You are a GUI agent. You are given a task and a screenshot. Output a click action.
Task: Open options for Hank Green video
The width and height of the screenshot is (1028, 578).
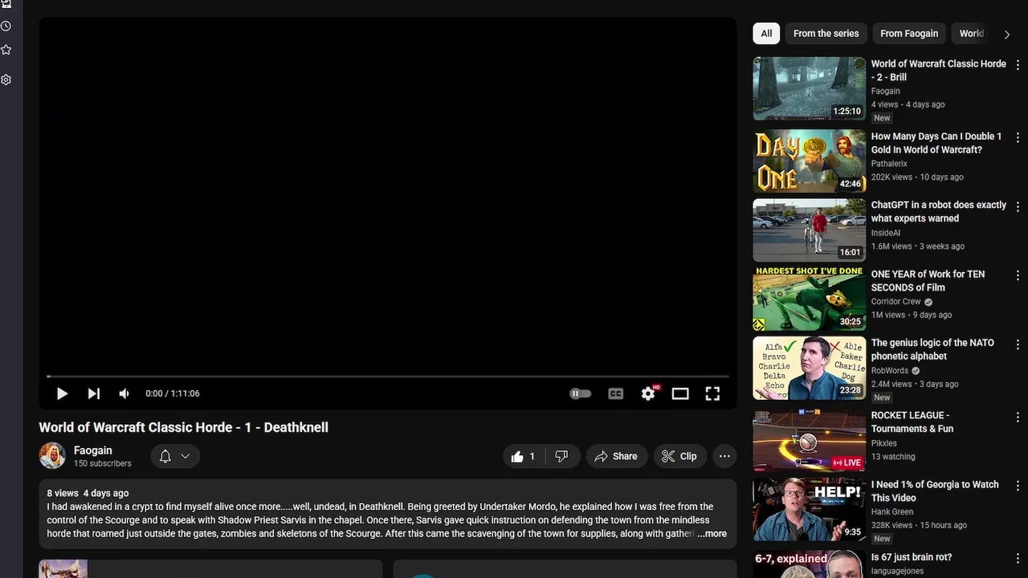point(1018,486)
